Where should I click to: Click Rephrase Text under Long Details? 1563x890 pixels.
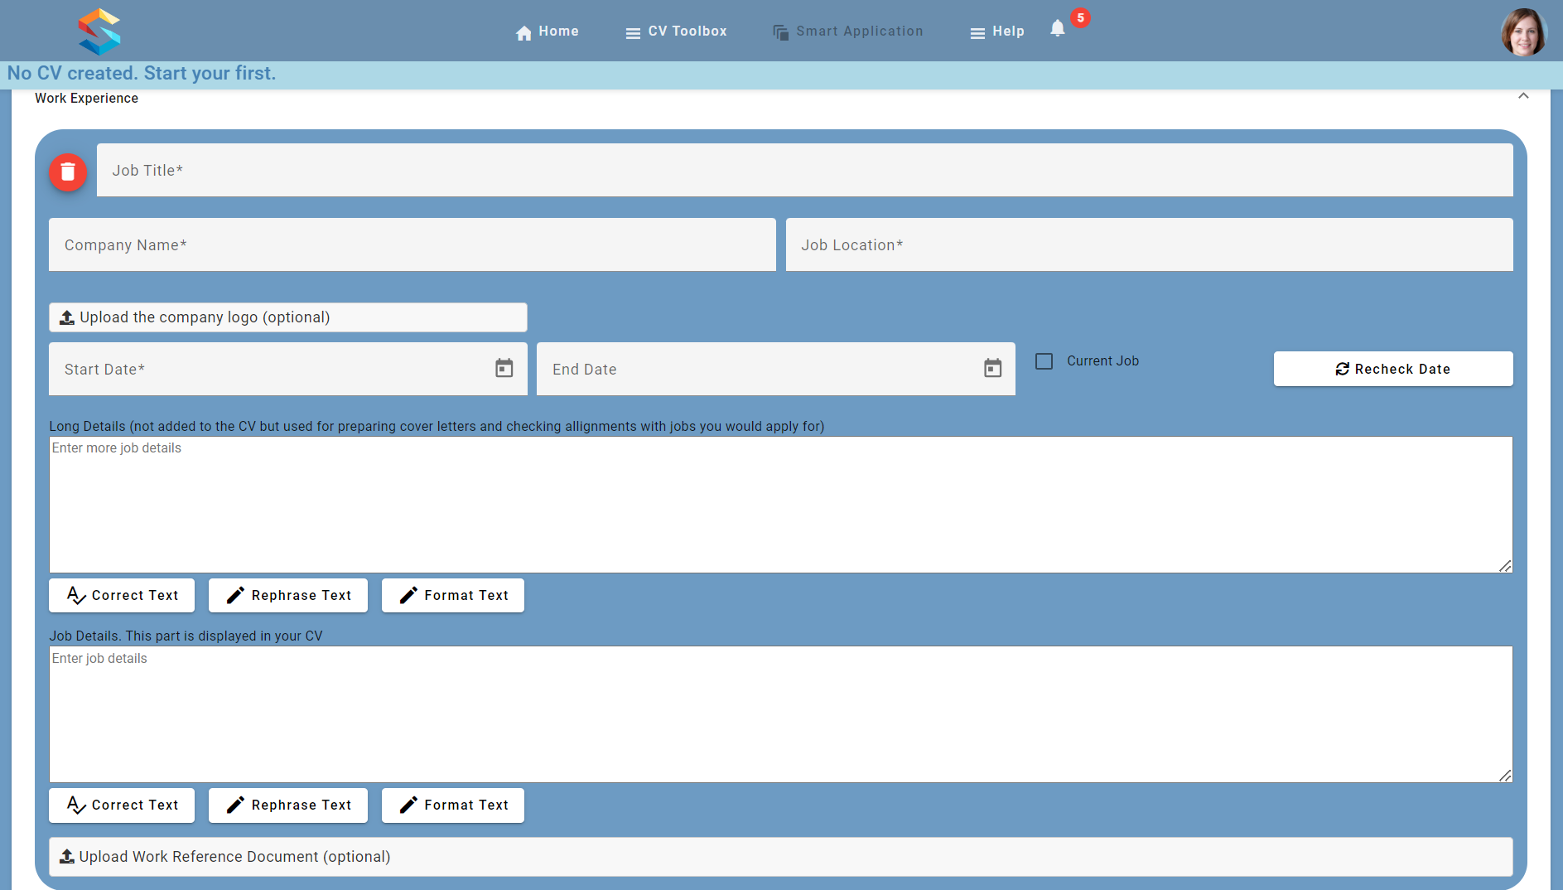(x=288, y=595)
